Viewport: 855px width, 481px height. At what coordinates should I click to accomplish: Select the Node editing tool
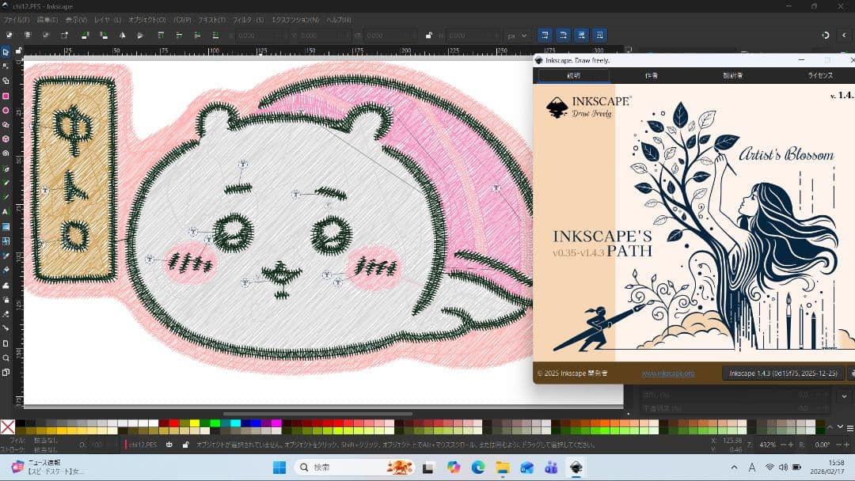tap(6, 65)
